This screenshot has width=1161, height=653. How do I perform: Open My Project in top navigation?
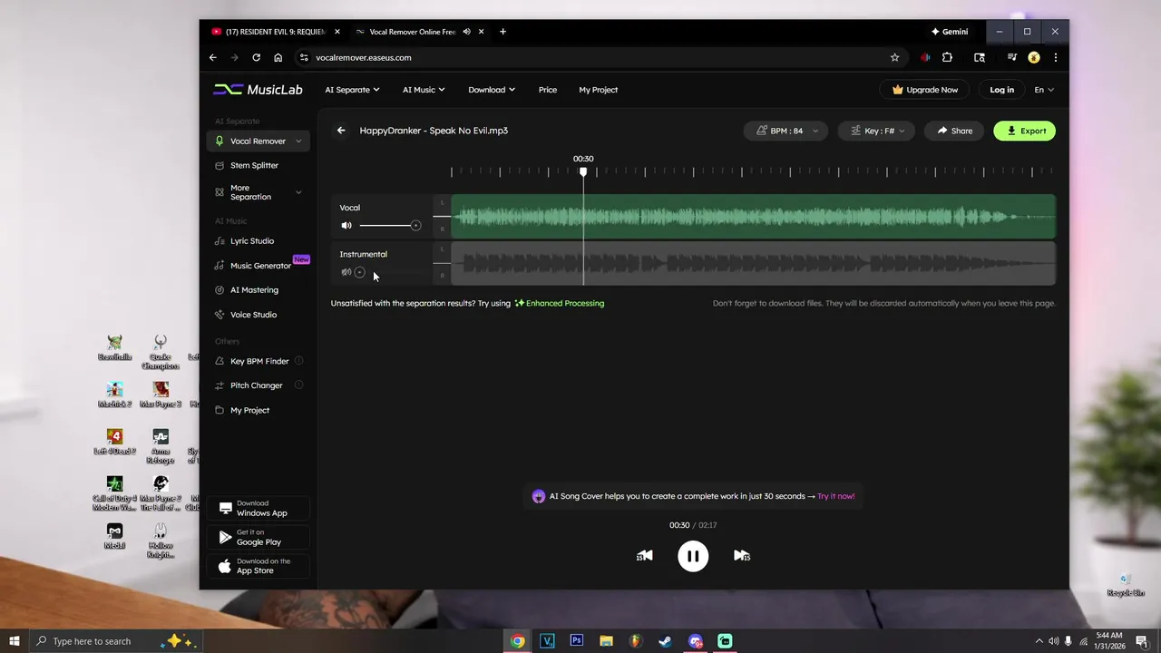[x=599, y=90]
